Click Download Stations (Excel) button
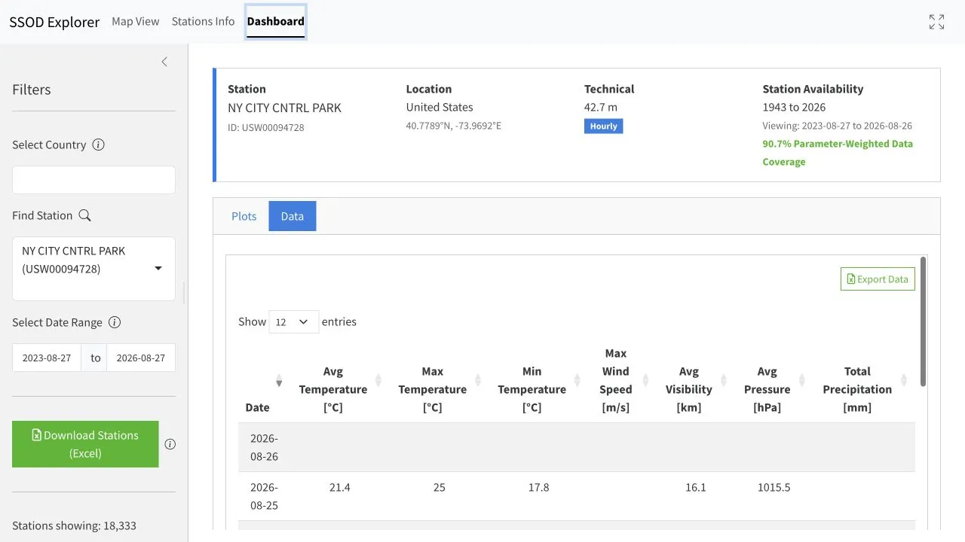The width and height of the screenshot is (965, 542). [x=85, y=444]
